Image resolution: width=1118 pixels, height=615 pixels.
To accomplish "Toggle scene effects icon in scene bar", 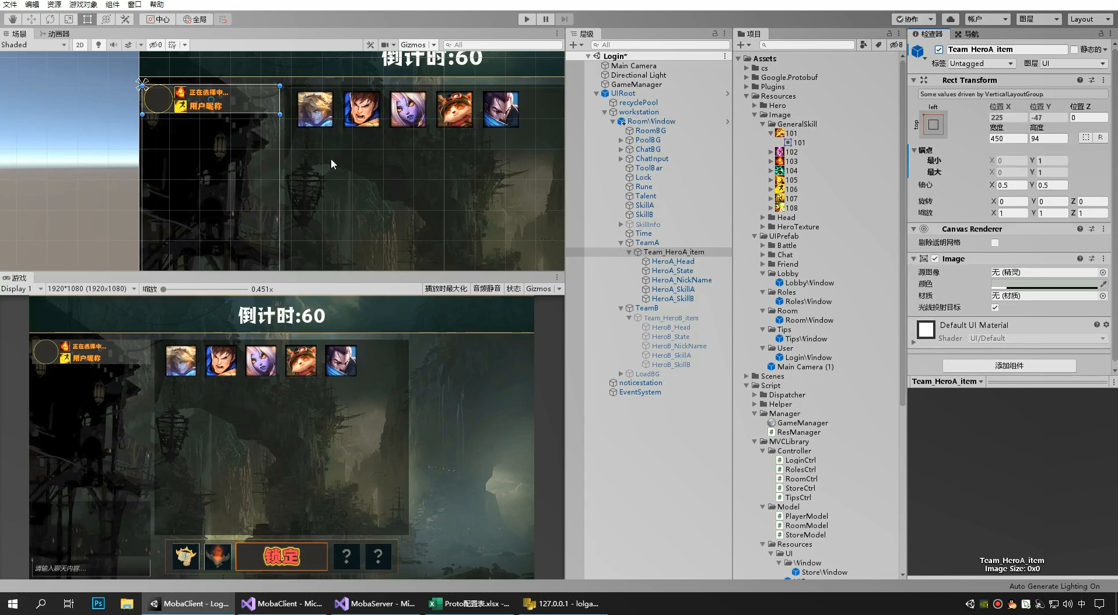I will pyautogui.click(x=129, y=45).
